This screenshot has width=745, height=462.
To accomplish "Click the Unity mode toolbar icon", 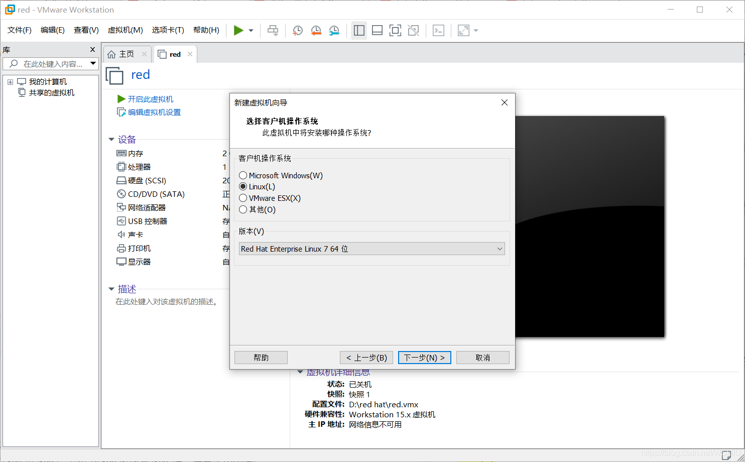I will tap(413, 31).
